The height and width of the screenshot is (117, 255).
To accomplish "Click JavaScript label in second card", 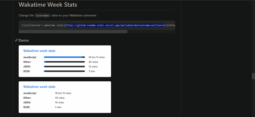I will (x=30, y=93).
